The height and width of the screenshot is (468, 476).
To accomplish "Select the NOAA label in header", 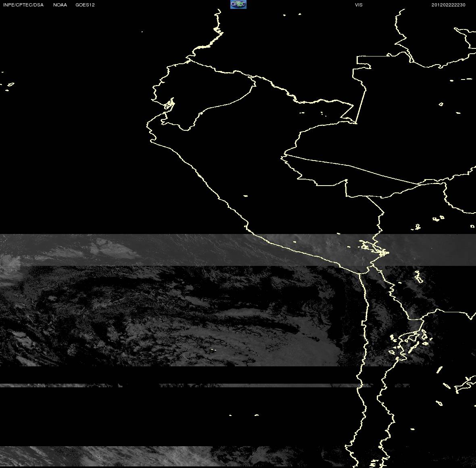I will pos(60,5).
